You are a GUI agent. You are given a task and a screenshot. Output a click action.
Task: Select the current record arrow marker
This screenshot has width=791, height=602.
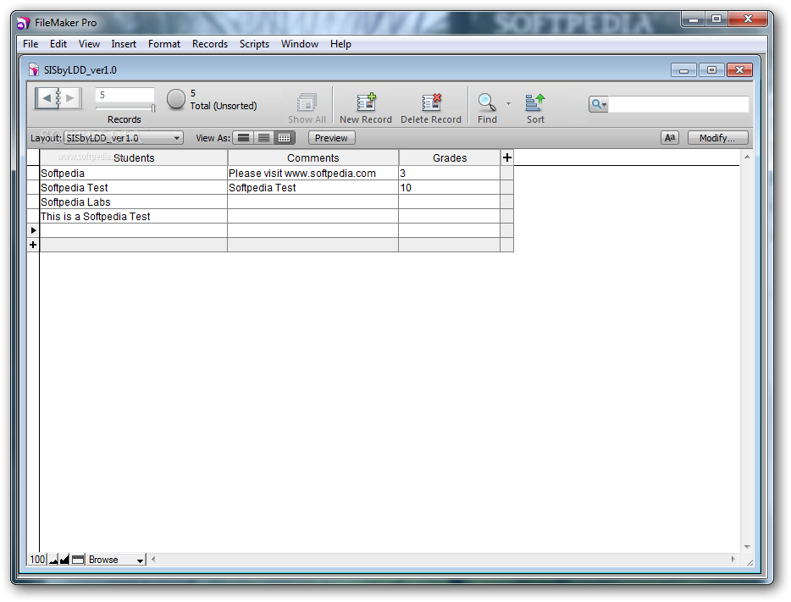(33, 230)
